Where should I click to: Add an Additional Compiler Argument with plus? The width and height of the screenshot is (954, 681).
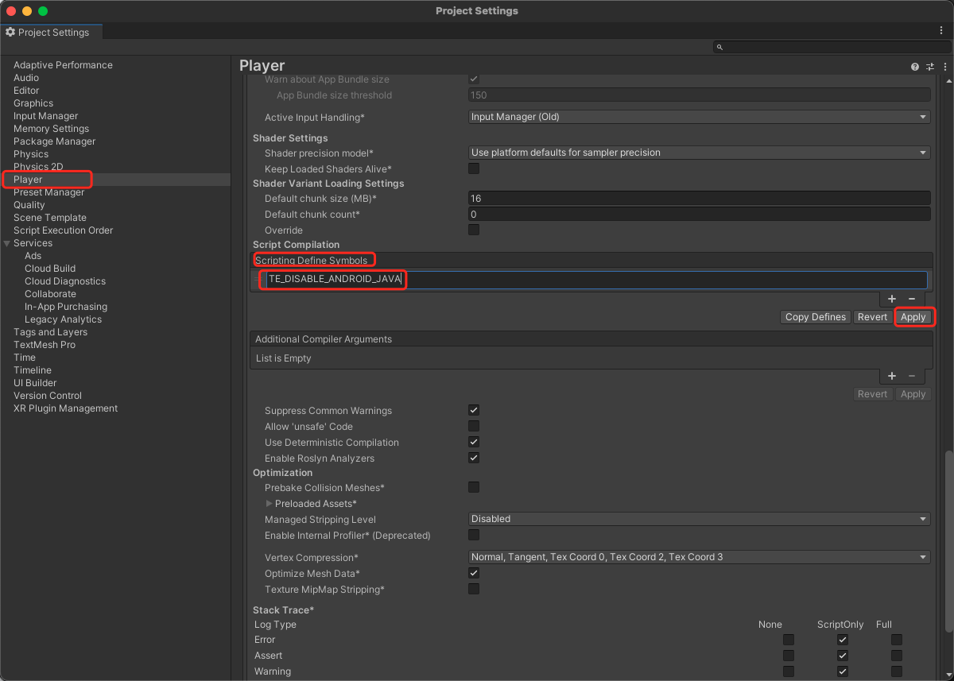tap(892, 376)
